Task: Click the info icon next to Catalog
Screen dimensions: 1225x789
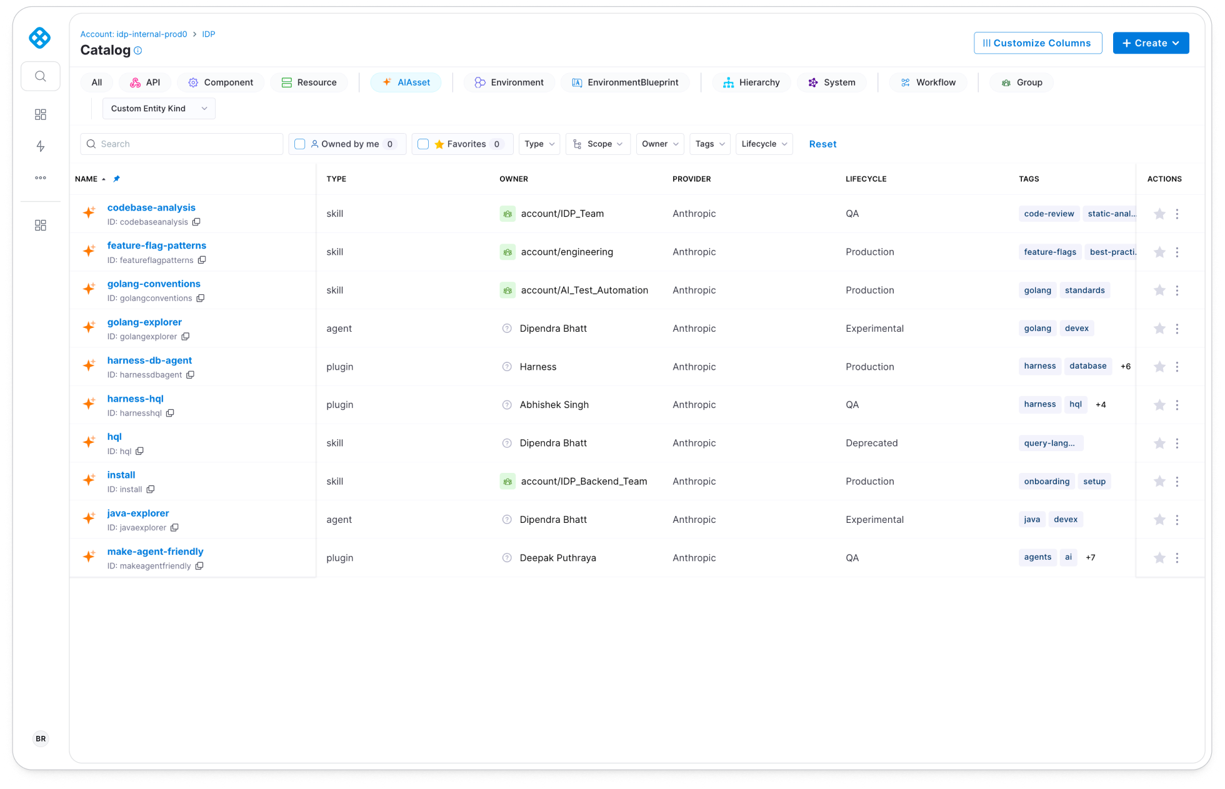Action: point(138,51)
